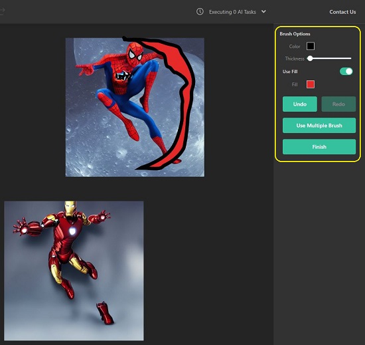Click the redo arrow icon in top-left corner
Screen dimensions: 365x345
coord(2,11)
